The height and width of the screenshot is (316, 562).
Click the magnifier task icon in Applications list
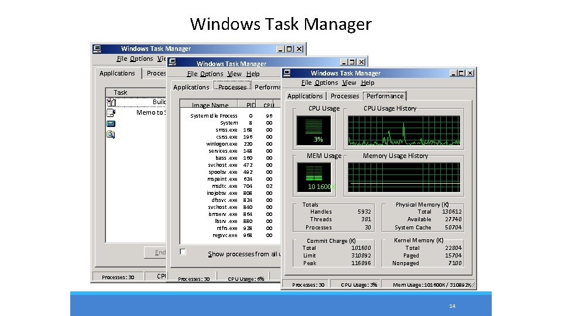[111, 135]
